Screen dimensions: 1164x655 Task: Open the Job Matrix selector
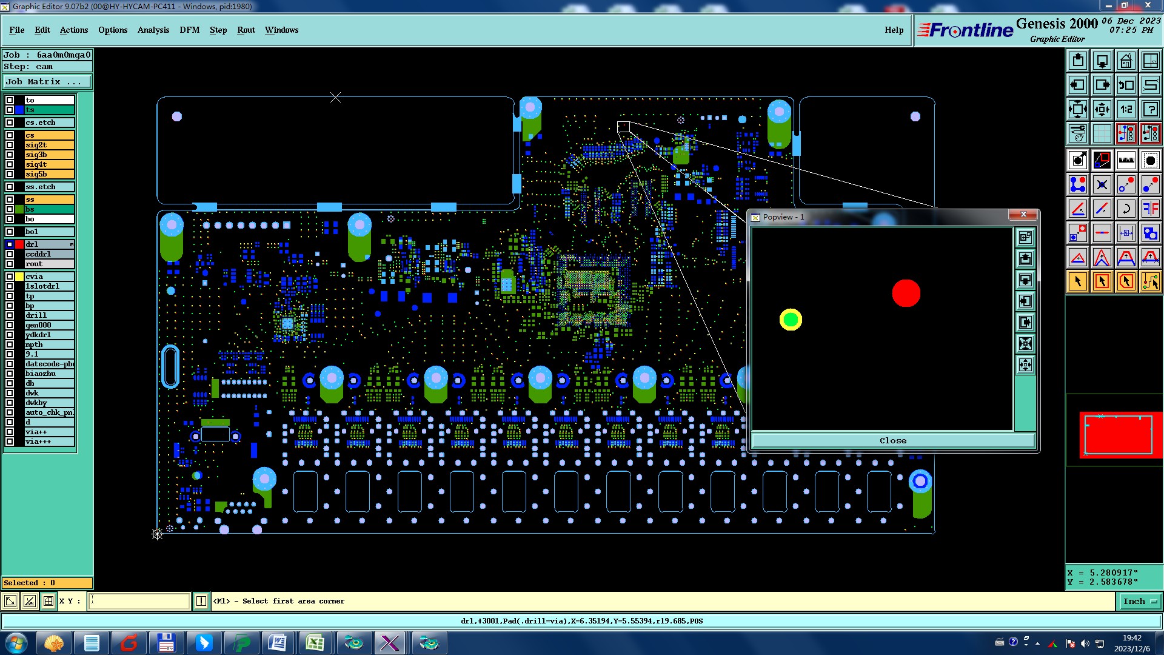[x=47, y=82]
